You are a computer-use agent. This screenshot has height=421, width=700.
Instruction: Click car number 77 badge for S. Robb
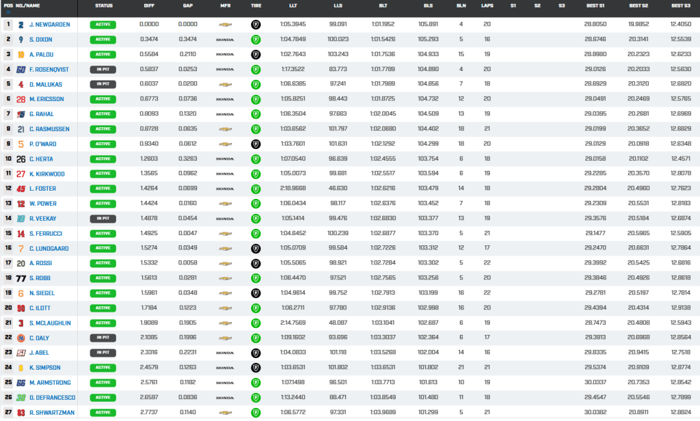[21, 278]
